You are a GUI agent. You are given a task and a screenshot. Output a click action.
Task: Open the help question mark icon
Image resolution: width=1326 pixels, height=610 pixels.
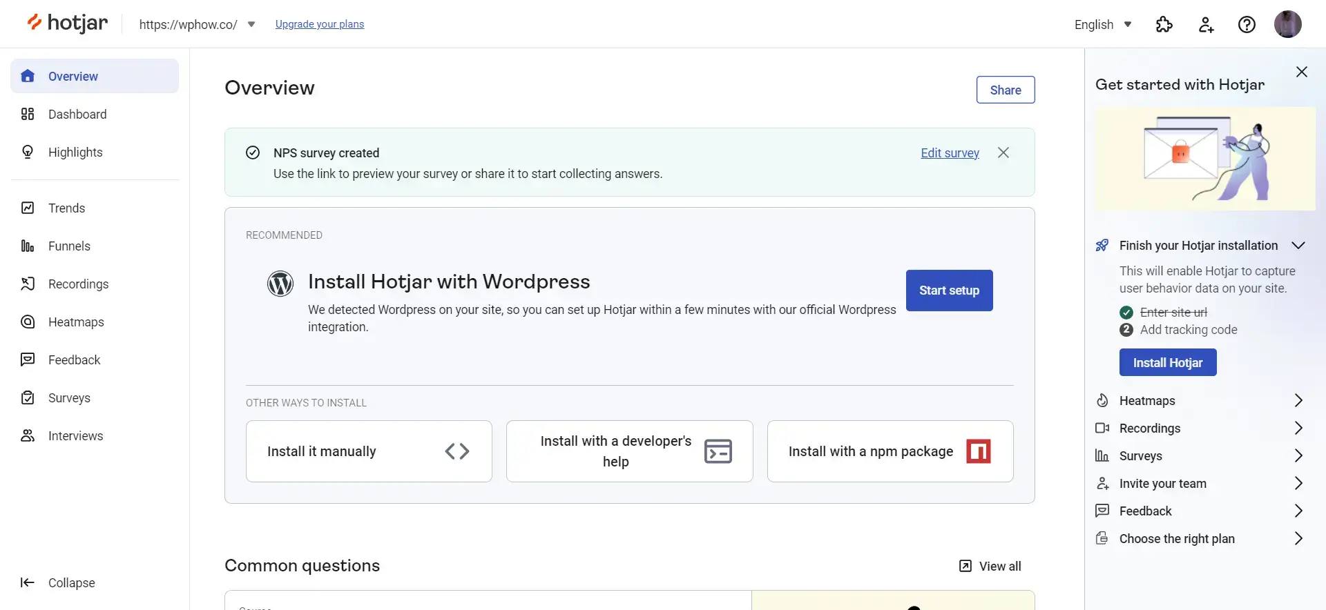pyautogui.click(x=1247, y=25)
